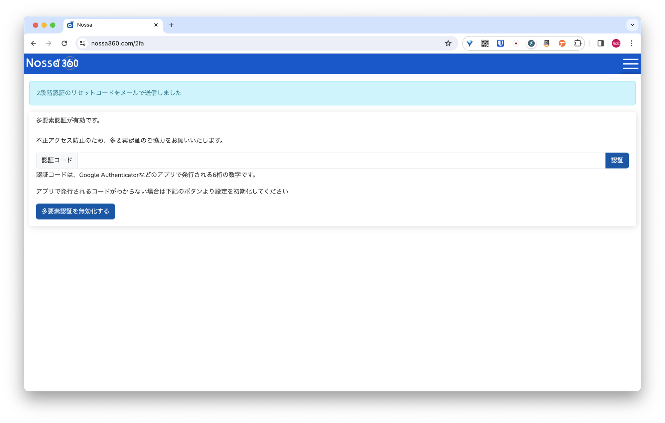Click the 多要素認証が有効です text

coord(69,120)
